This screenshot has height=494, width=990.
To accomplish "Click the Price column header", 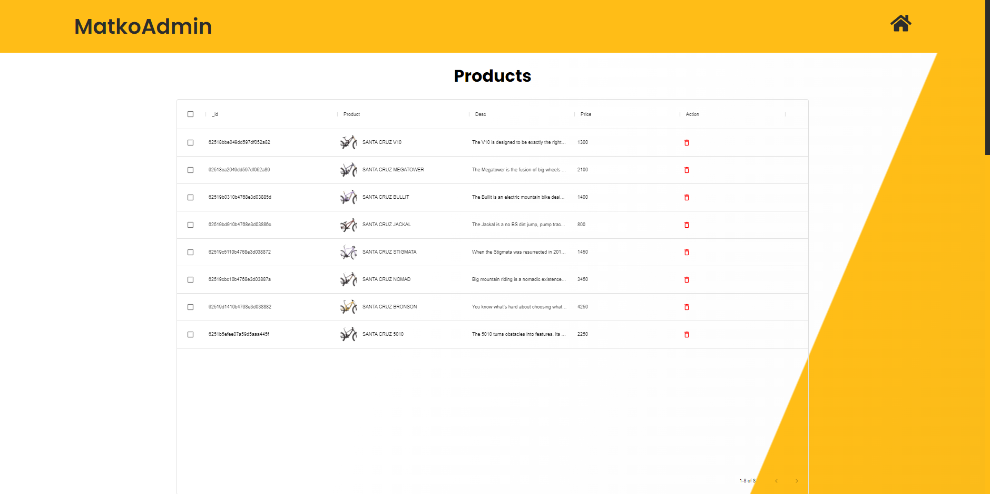I will coord(585,114).
